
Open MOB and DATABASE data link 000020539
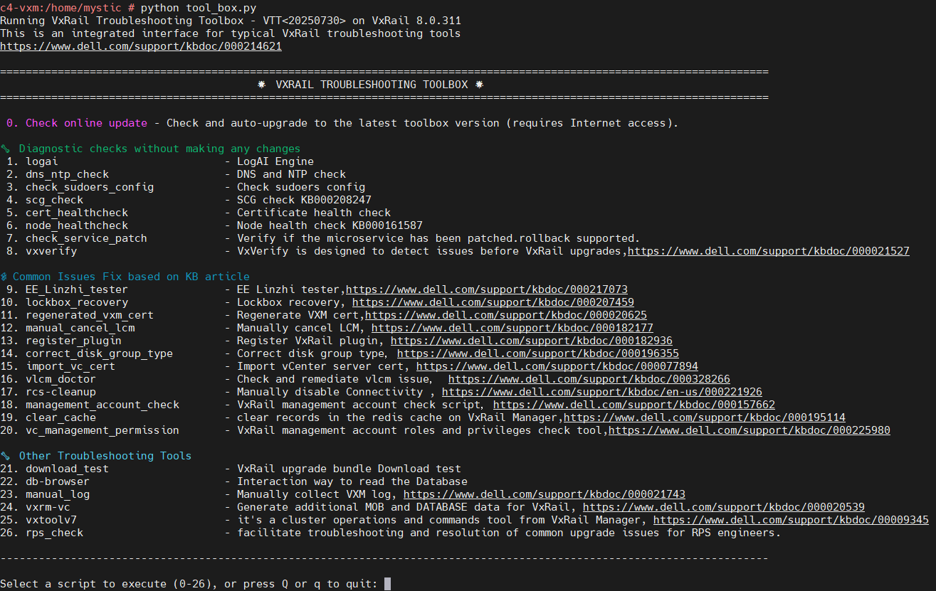pyautogui.click(x=723, y=507)
